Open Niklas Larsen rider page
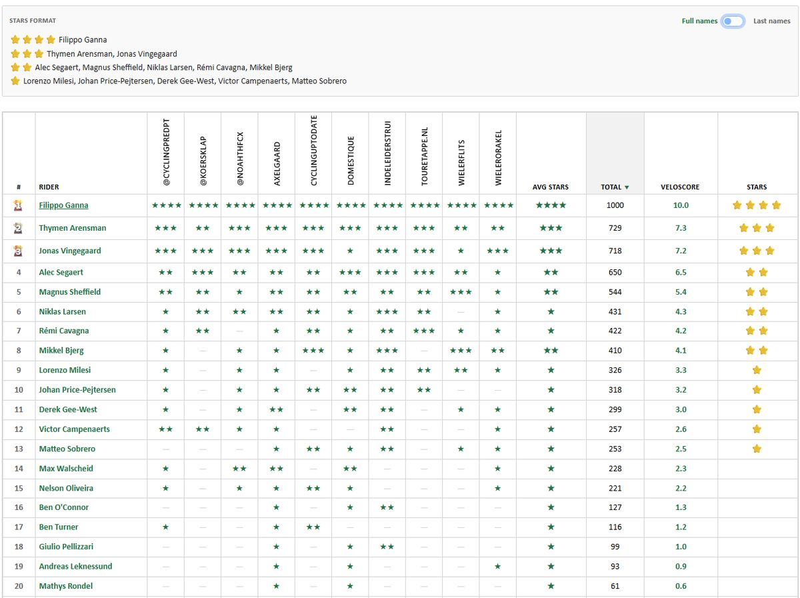800x598 pixels. pyautogui.click(x=62, y=311)
